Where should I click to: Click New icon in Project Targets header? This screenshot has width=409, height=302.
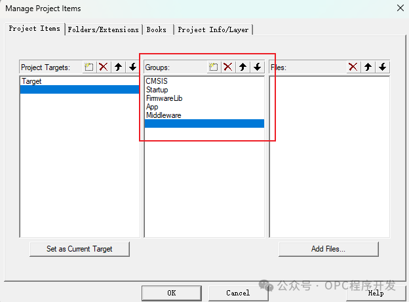(x=89, y=67)
